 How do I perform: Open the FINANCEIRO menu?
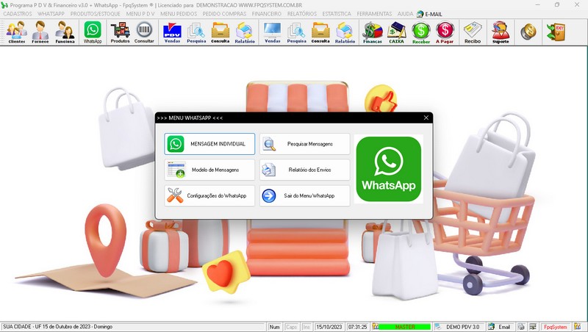(267, 14)
